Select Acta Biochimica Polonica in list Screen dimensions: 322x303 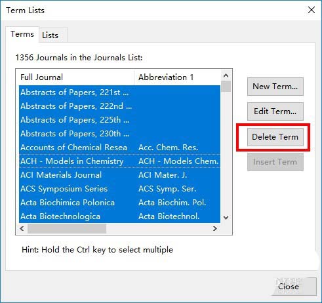[x=120, y=203]
